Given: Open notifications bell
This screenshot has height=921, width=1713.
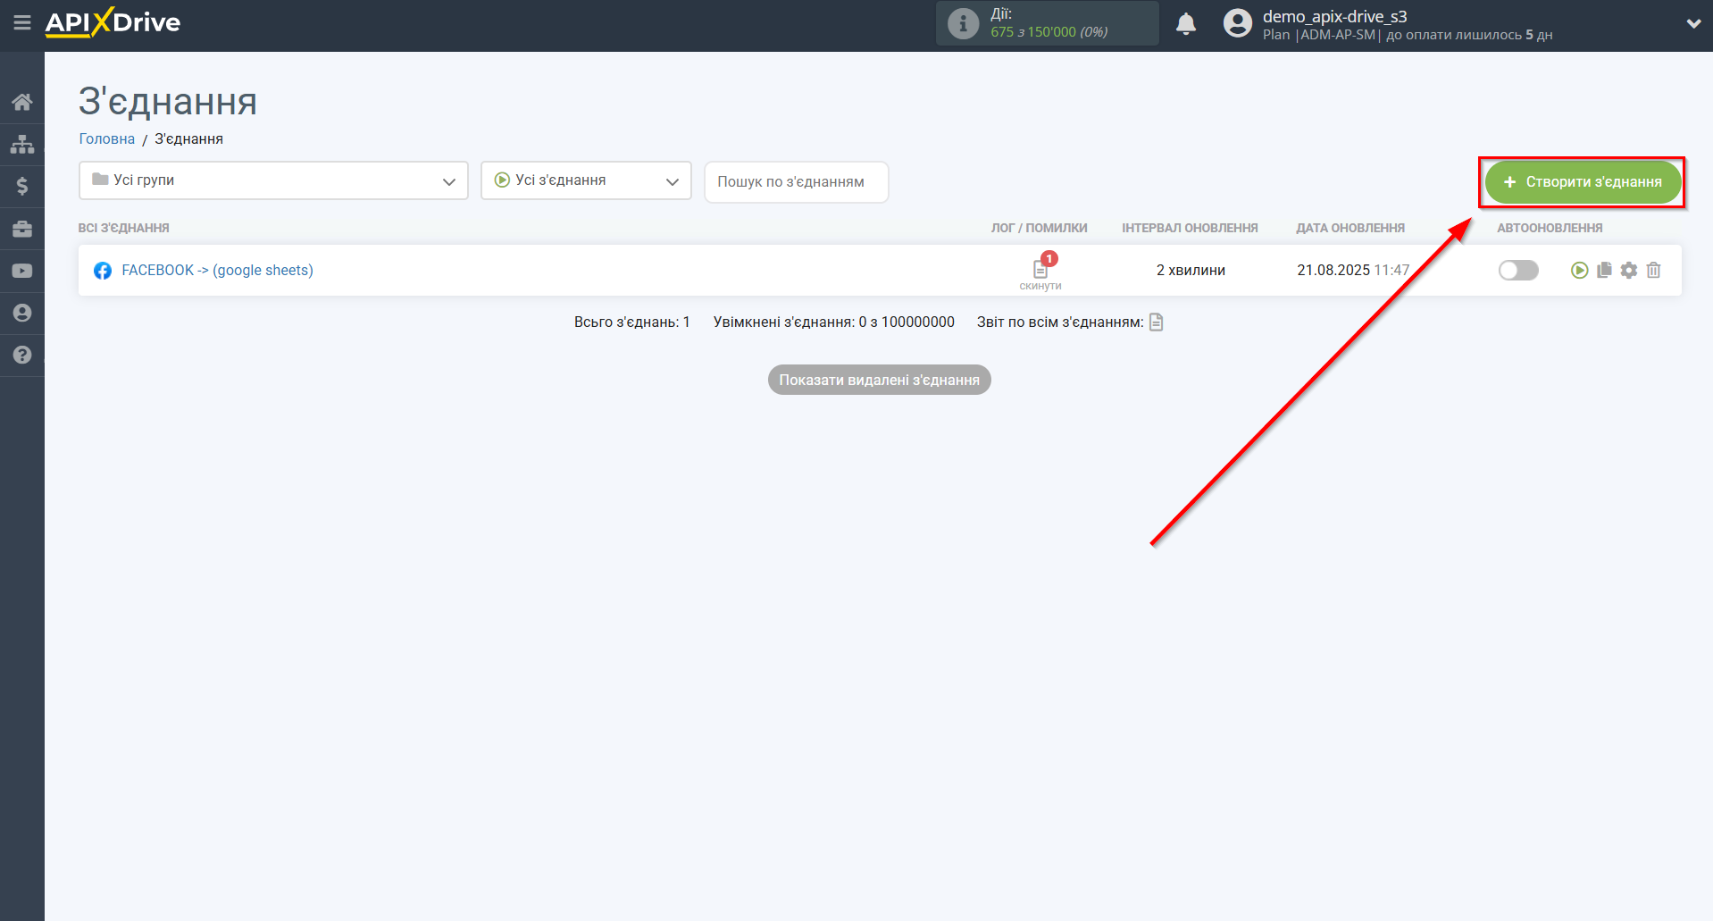Looking at the screenshot, I should (x=1186, y=24).
